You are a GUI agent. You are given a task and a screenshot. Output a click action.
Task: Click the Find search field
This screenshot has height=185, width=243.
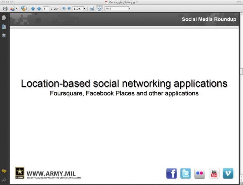(x=117, y=9)
